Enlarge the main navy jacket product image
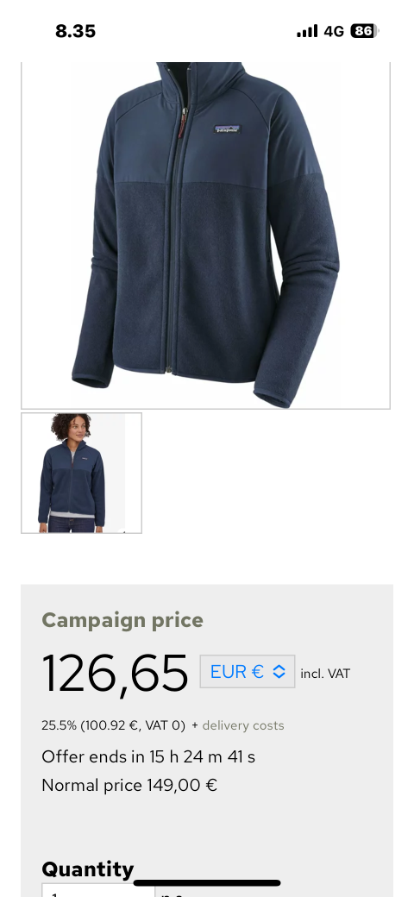 pyautogui.click(x=206, y=235)
